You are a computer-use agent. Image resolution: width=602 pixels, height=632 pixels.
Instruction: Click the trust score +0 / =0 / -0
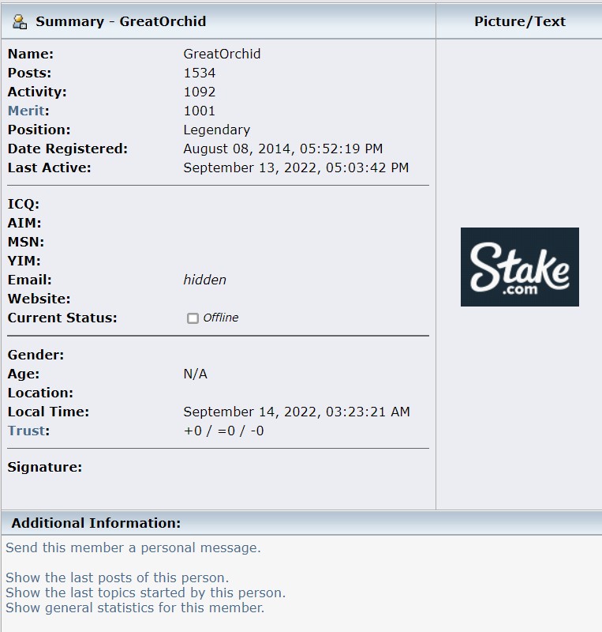click(223, 431)
